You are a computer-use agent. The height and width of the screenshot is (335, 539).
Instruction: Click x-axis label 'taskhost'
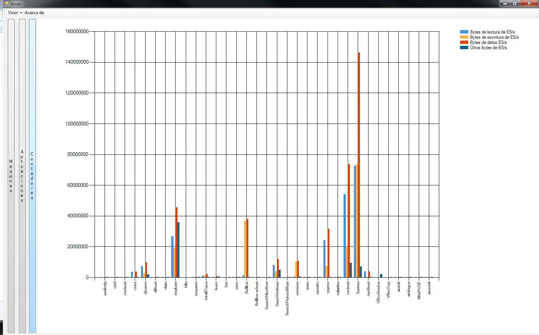tap(369, 289)
